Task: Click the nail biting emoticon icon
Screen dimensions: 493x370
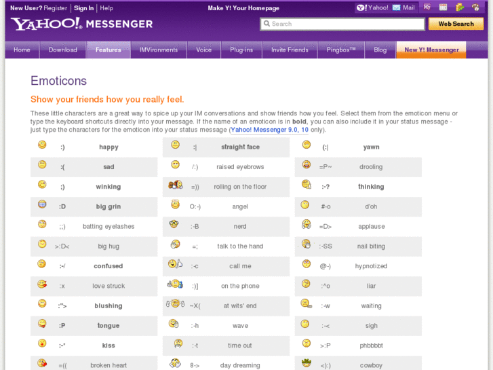Action: tap(306, 244)
